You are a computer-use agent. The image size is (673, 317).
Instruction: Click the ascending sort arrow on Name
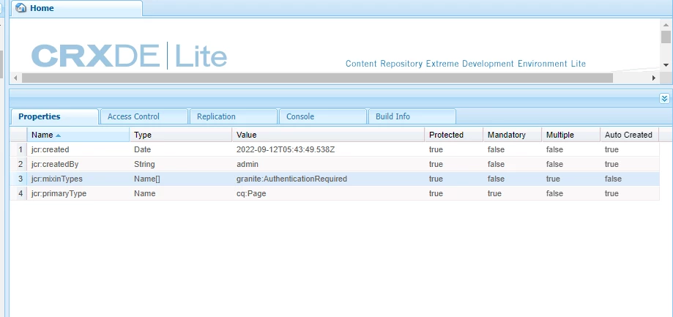pos(59,135)
